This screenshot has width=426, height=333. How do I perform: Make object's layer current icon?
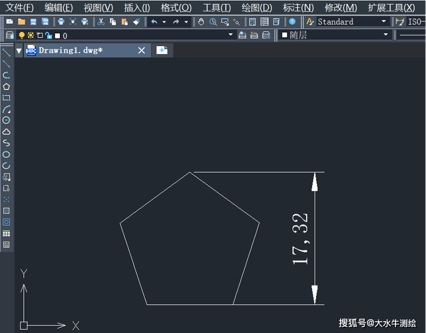click(242, 35)
